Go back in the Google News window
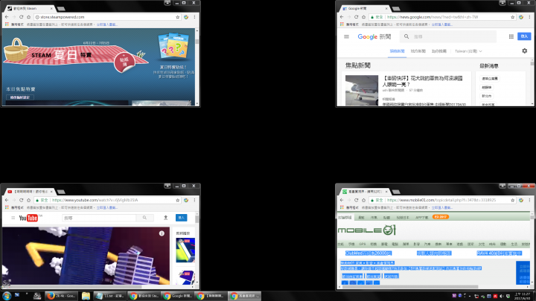This screenshot has height=301, width=536. tap(342, 16)
